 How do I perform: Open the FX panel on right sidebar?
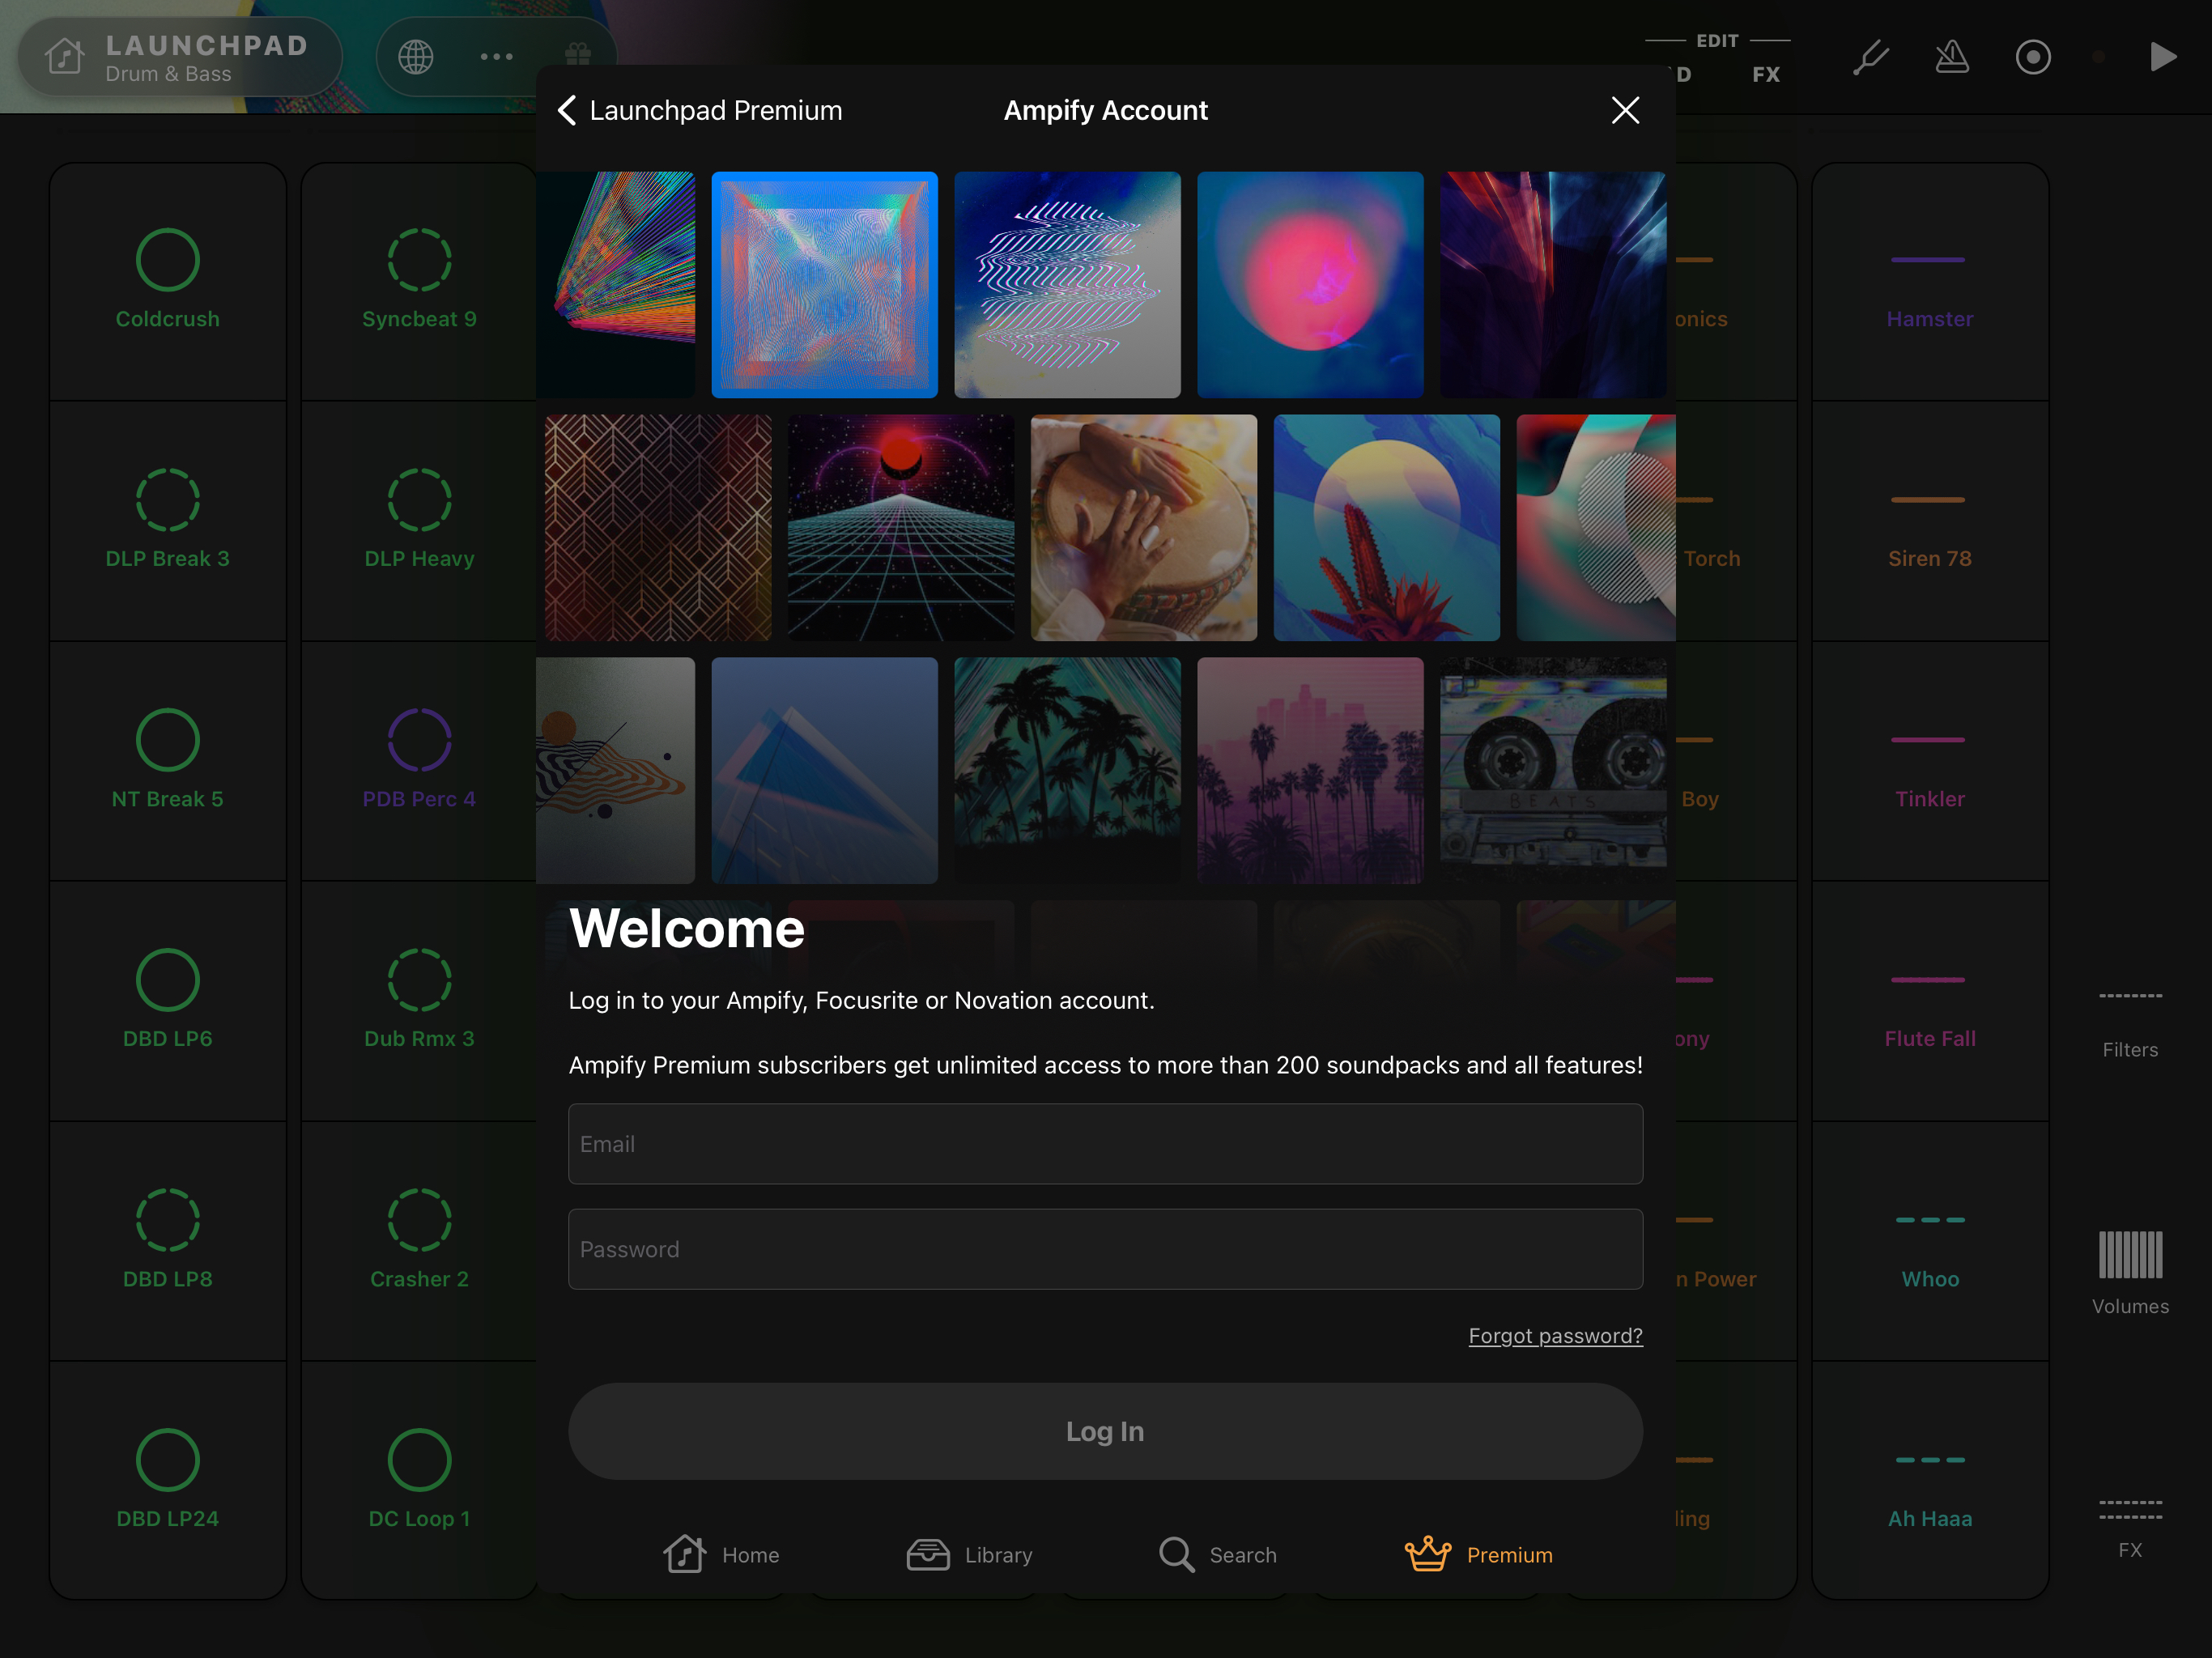[2130, 1528]
